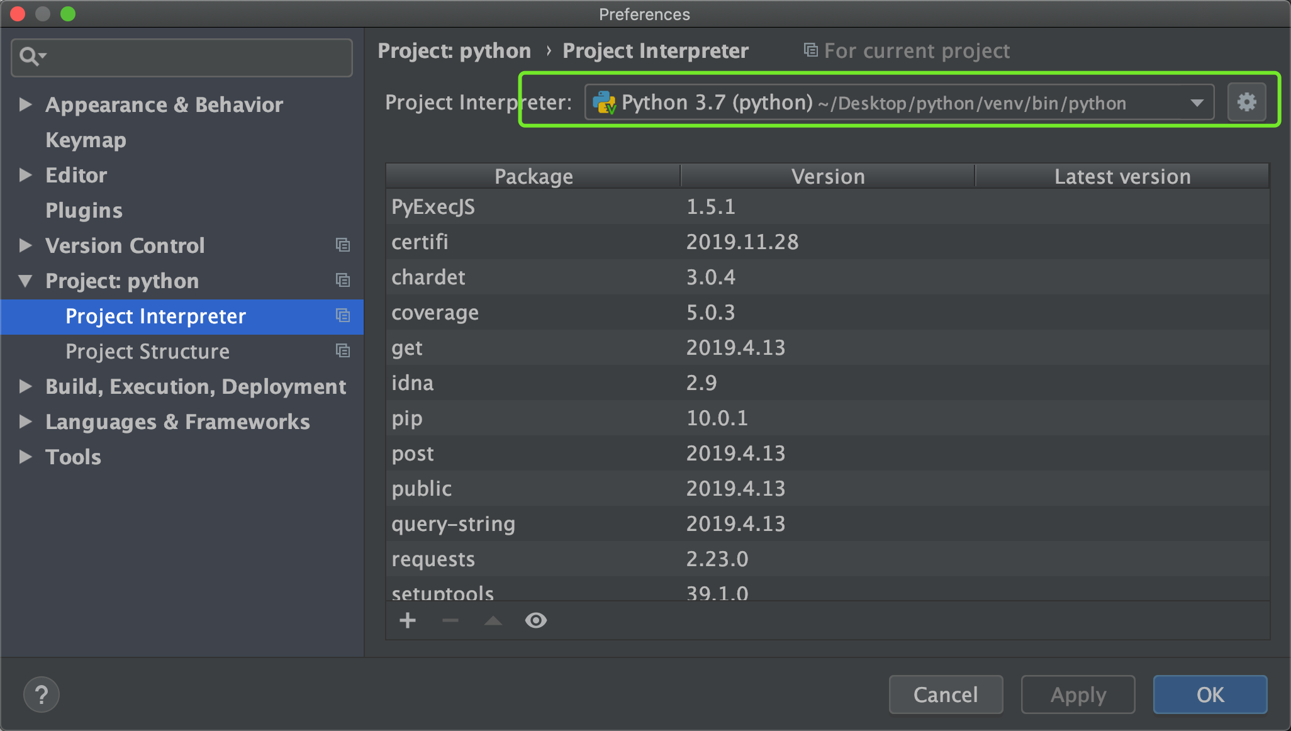Click the Python icon in interpreter field
Viewport: 1291px width, 731px height.
coord(604,103)
